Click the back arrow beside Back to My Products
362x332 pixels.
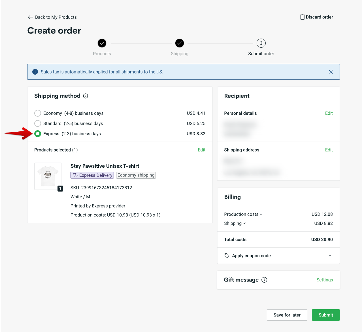pos(31,17)
